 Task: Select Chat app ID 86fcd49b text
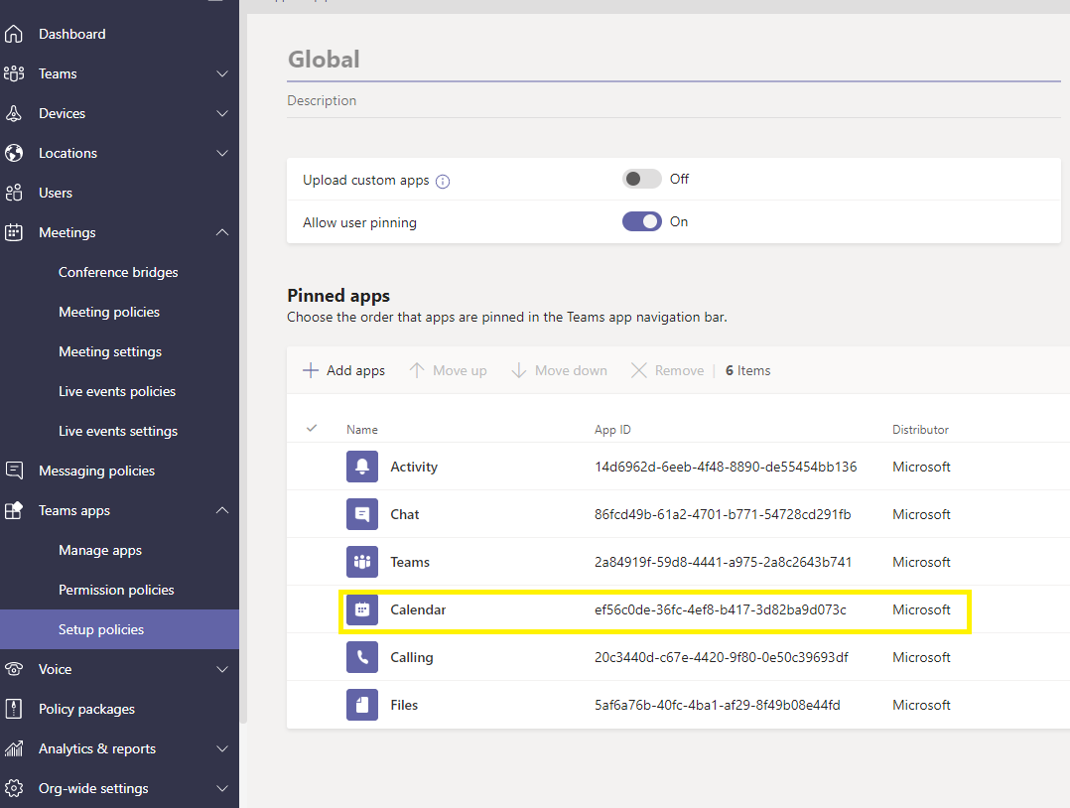pos(723,514)
